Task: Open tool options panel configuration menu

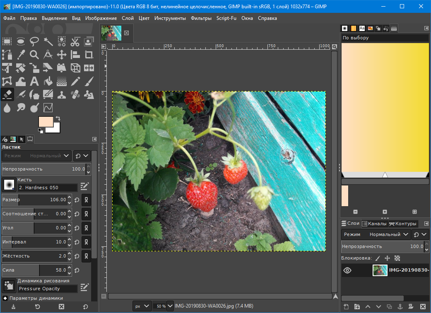Action: pos(94,139)
